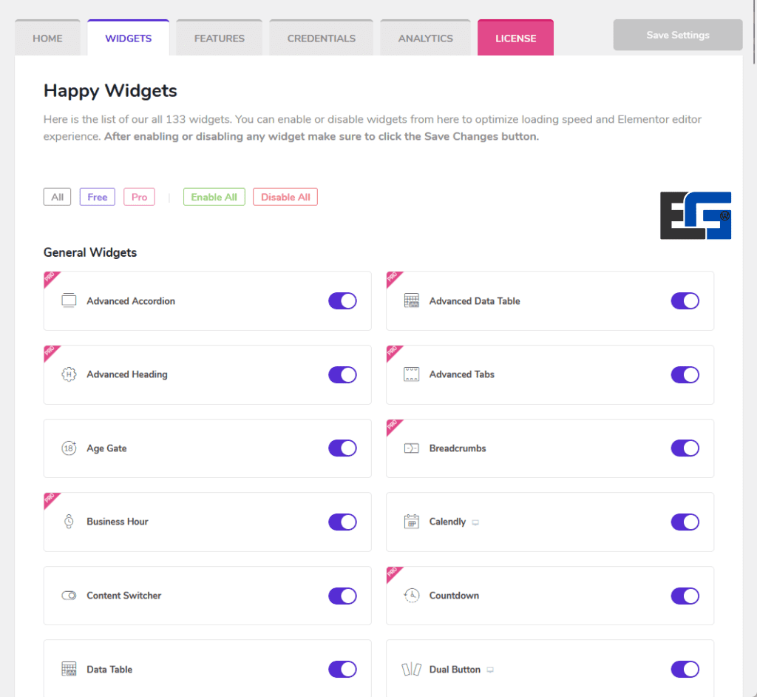
Task: Click the Countdown clock icon
Action: 411,596
